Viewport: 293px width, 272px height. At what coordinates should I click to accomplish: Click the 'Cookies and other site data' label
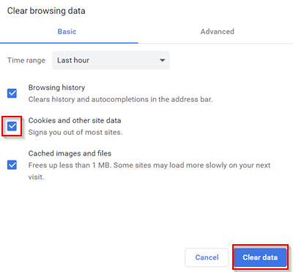(x=75, y=120)
